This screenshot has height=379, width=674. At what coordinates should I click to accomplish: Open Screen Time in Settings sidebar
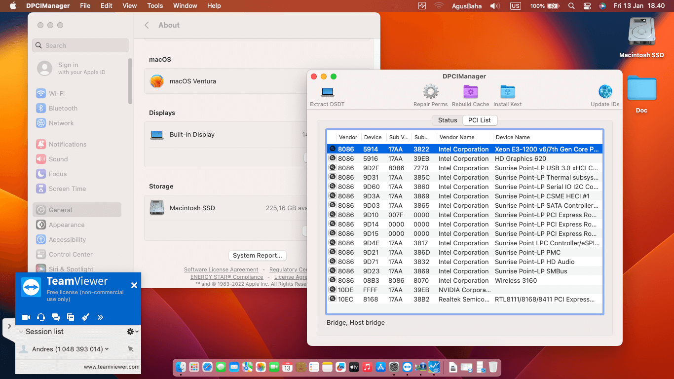77,189
